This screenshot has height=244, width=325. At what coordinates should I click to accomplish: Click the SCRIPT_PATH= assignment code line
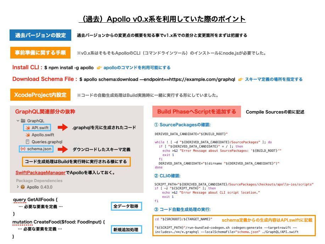point(234,184)
